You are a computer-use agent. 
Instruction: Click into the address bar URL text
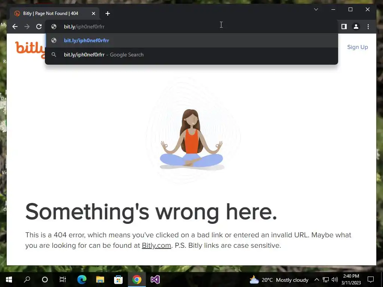[x=84, y=27]
